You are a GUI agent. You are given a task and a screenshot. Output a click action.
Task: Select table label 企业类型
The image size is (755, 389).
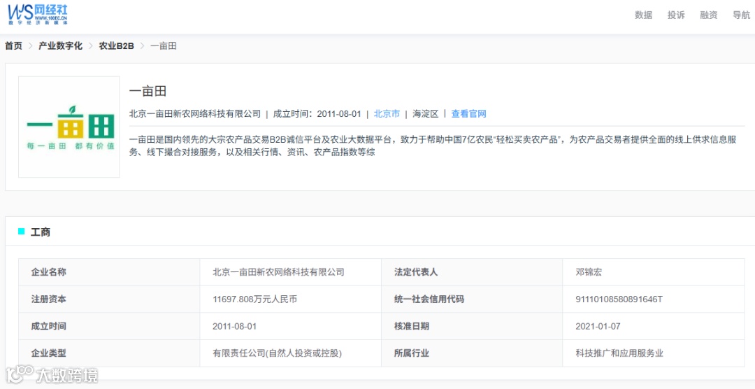point(49,353)
